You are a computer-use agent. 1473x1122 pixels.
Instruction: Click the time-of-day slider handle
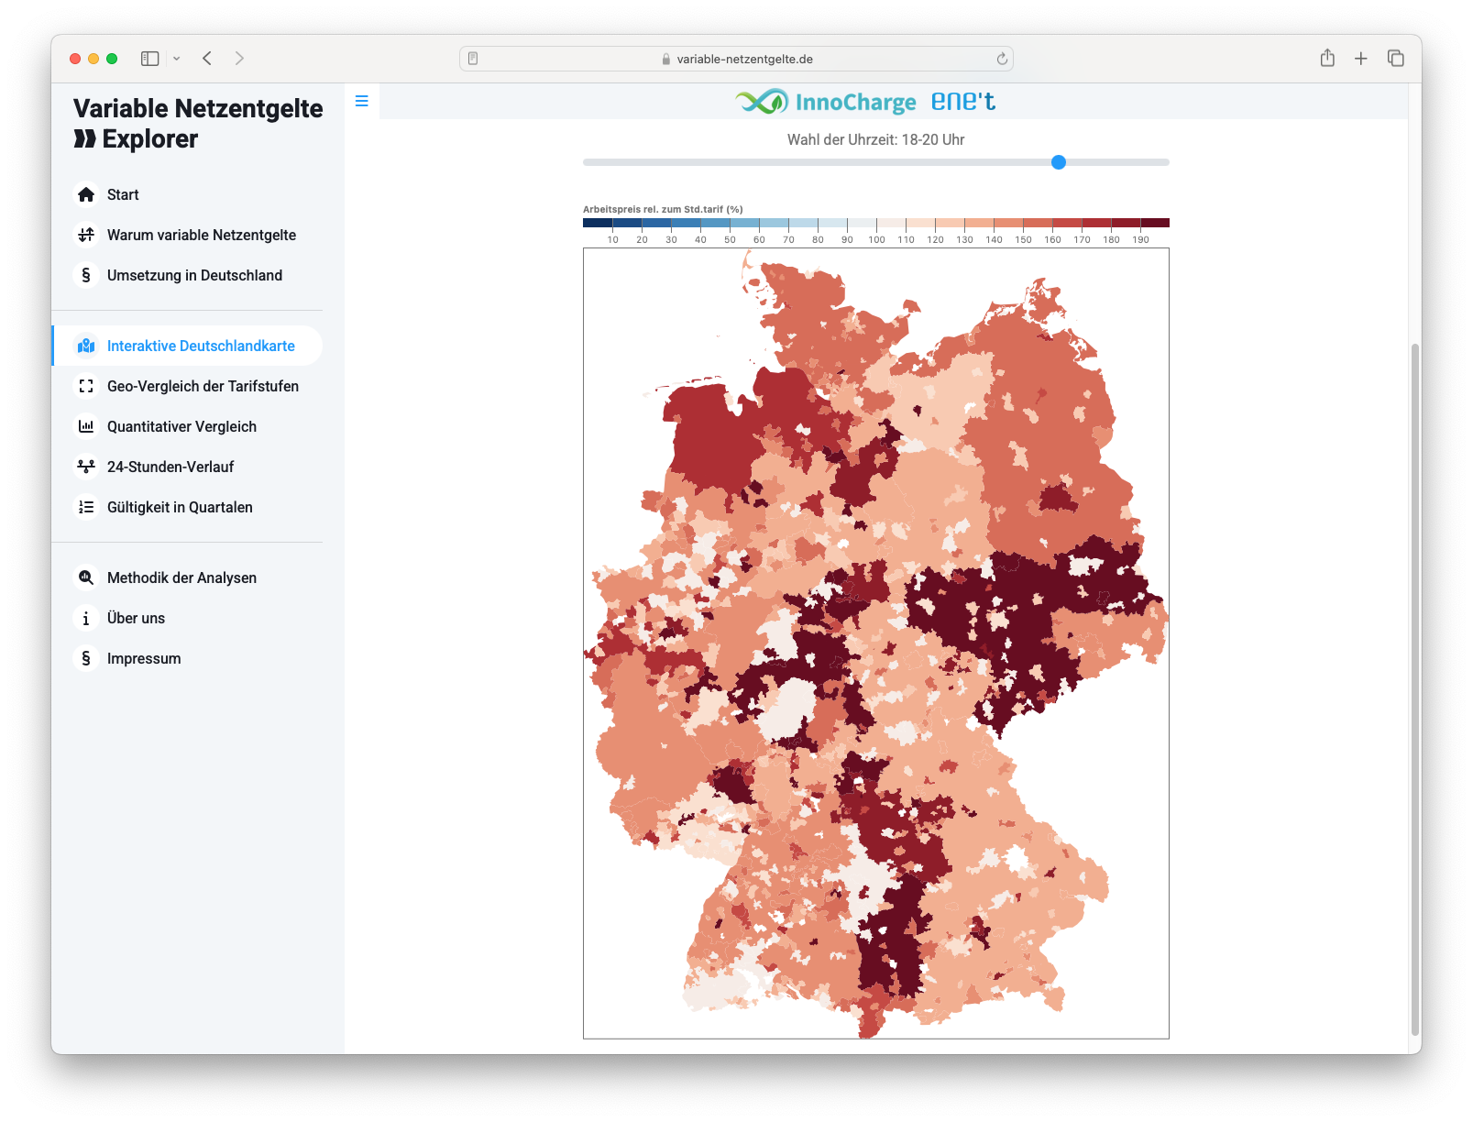1059,162
